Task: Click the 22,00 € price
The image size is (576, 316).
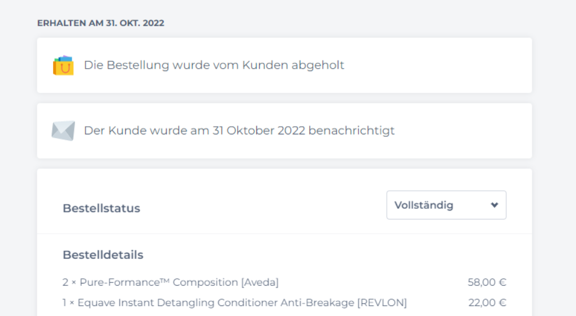Action: click(x=487, y=303)
